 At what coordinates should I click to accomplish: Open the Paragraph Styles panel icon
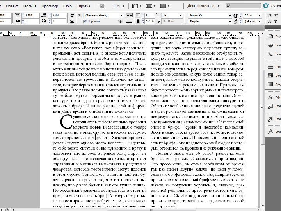270,119
